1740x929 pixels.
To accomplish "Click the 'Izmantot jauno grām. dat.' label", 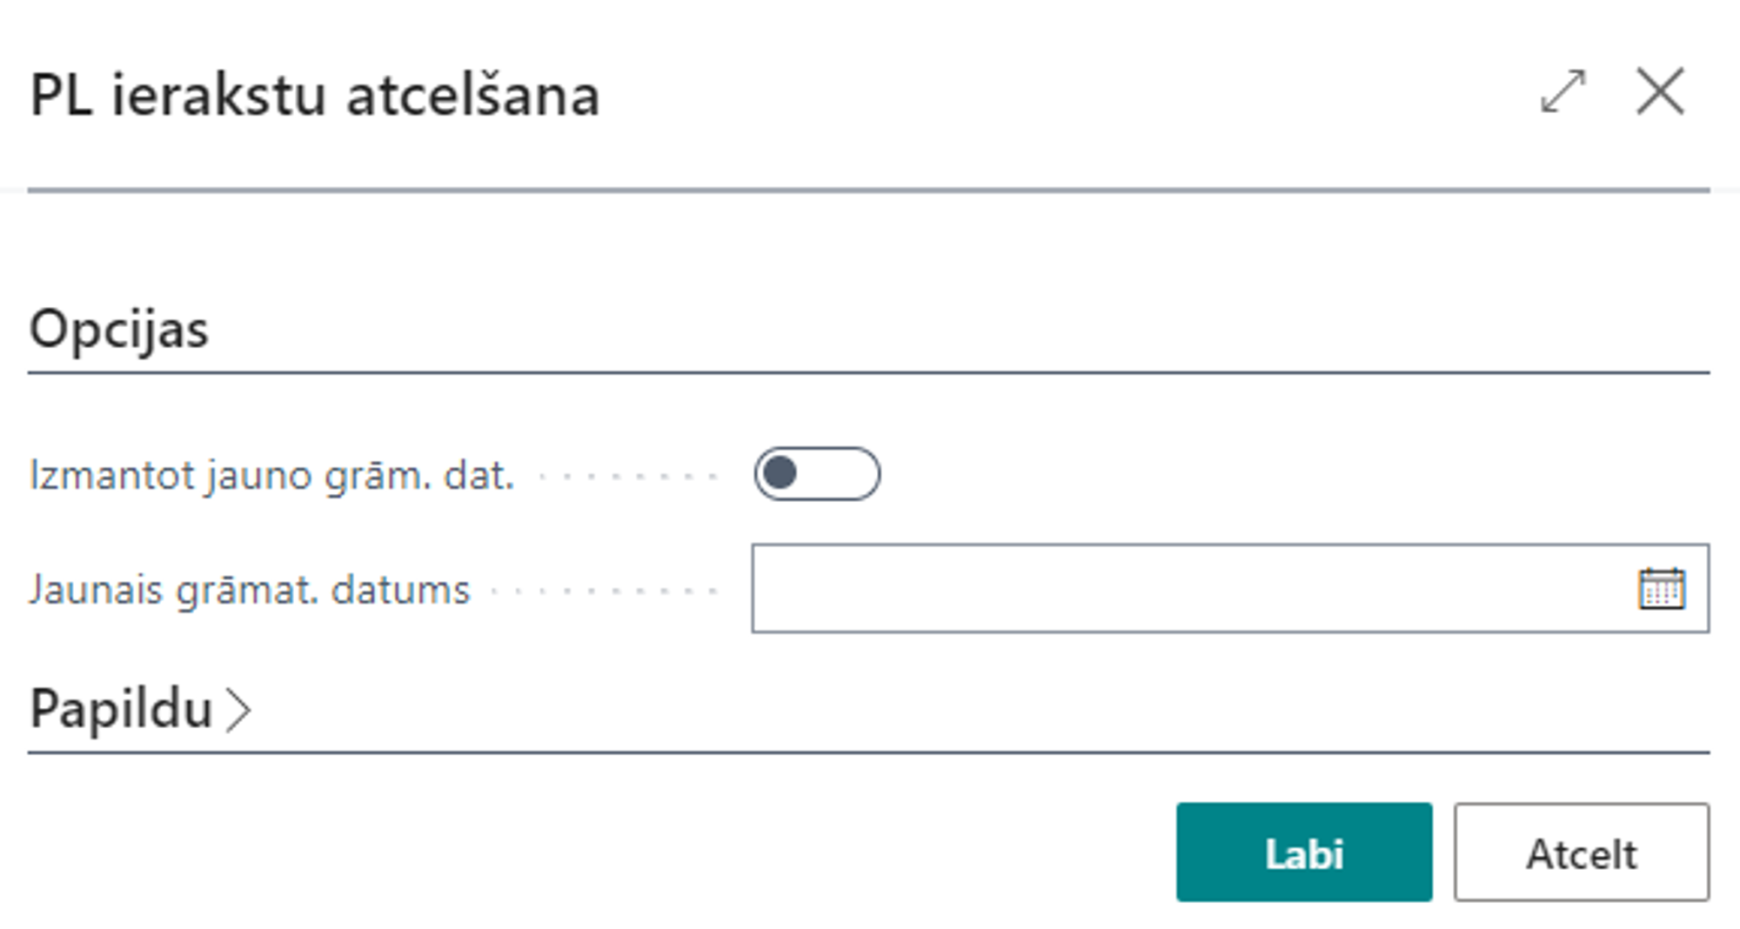I will (271, 476).
